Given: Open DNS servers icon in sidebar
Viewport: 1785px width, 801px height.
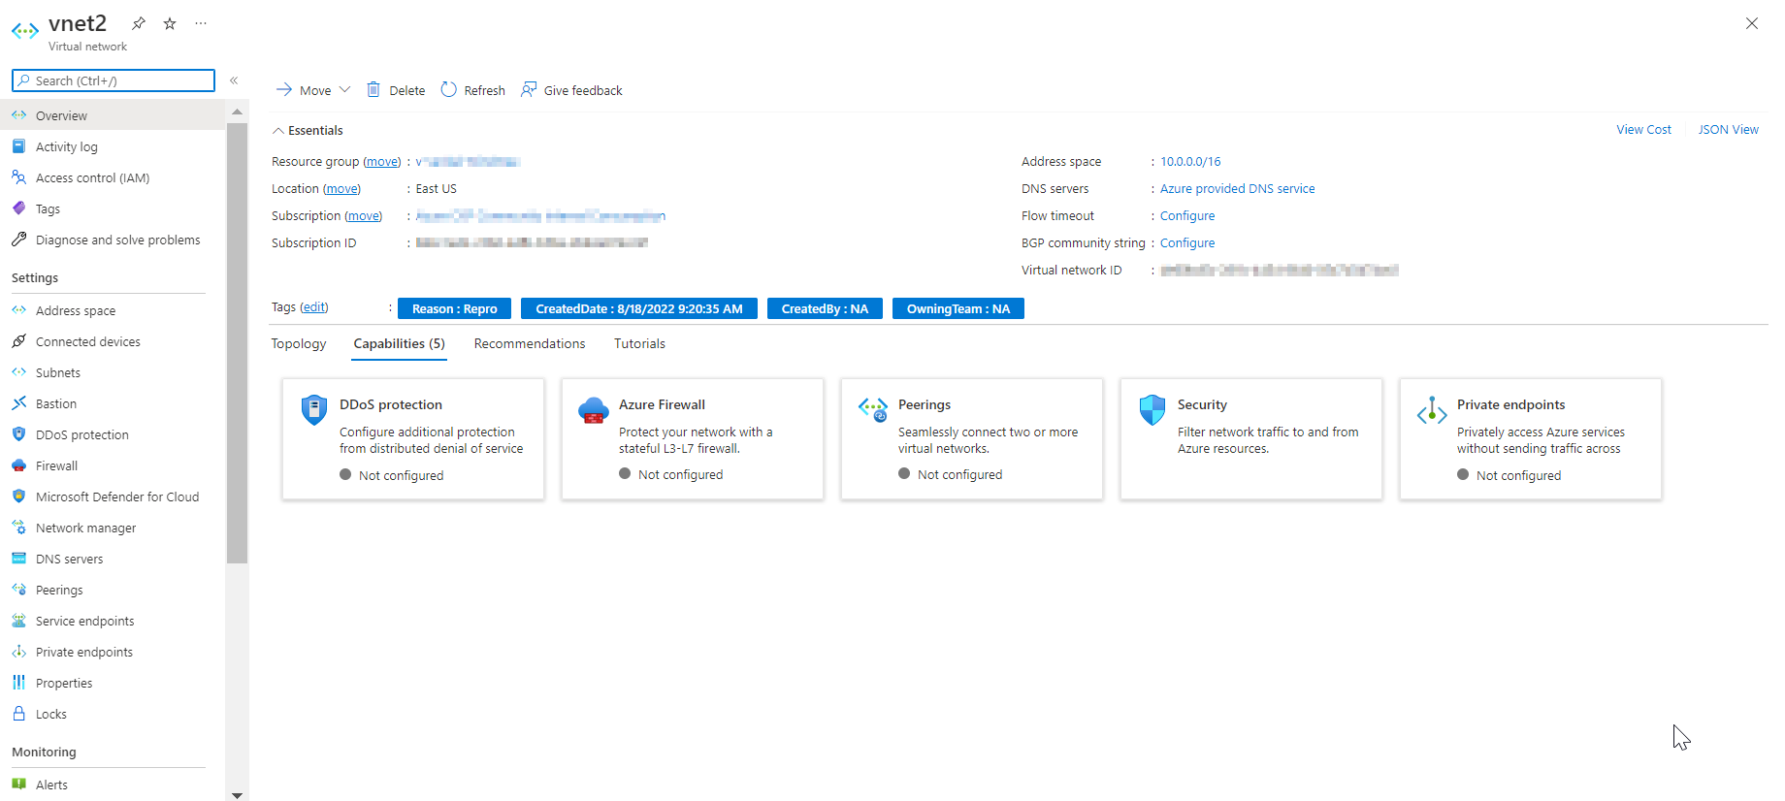Looking at the screenshot, I should tap(18, 559).
